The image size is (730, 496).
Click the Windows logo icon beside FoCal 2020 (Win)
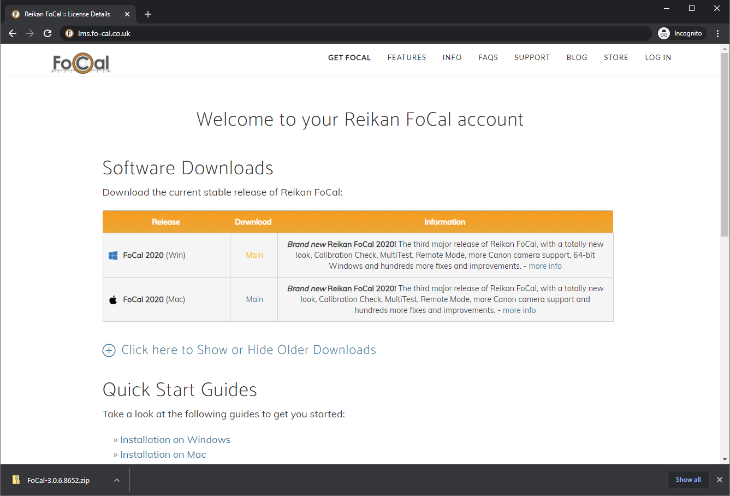click(113, 255)
